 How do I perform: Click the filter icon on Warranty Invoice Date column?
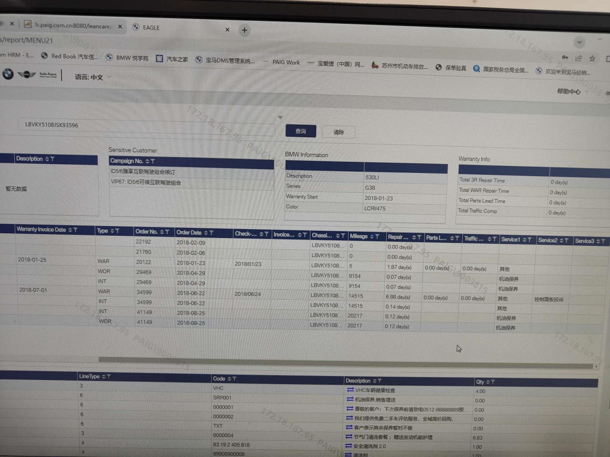pos(75,230)
